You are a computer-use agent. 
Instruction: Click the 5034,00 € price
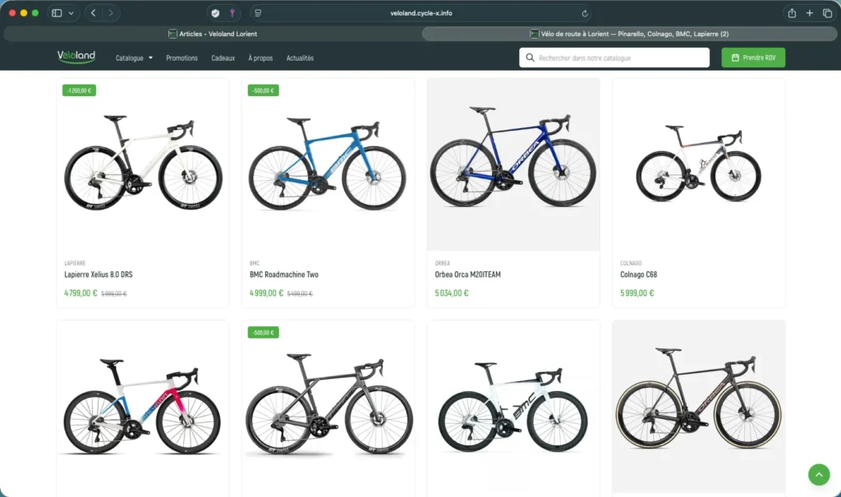pos(452,293)
